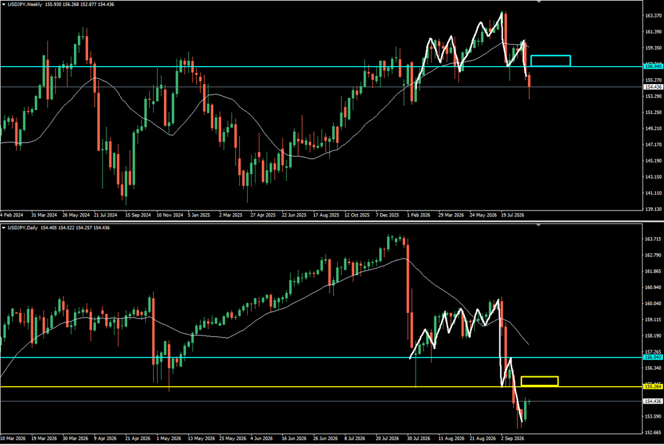
Task: Open the USDJPY Daily chart title arrow
Action: (4, 227)
